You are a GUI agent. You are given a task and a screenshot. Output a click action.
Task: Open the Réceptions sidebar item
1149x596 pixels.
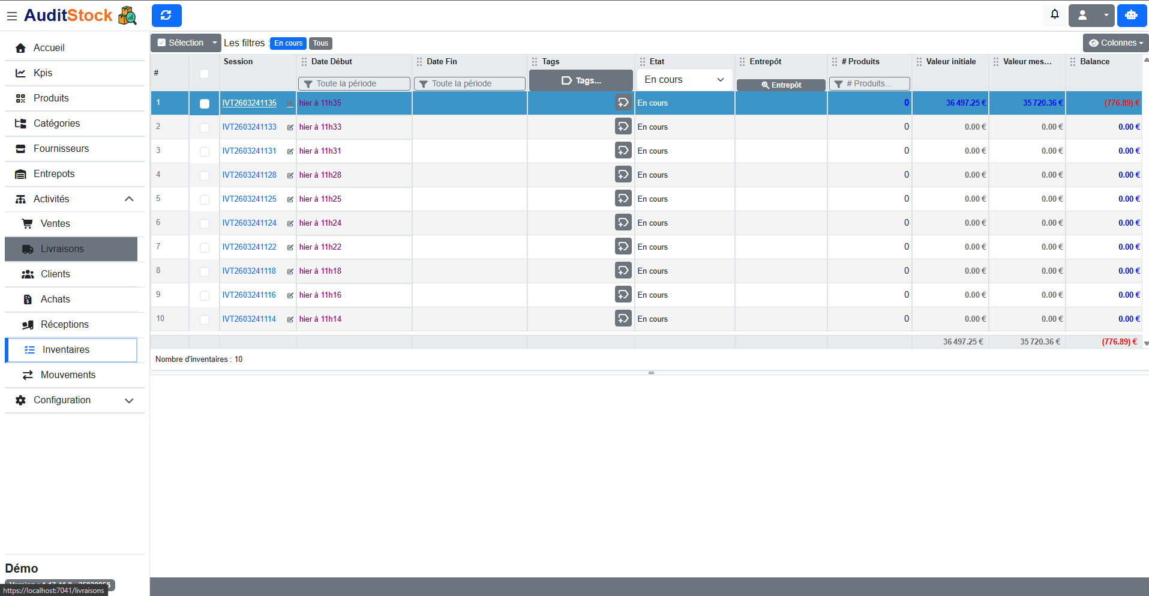[x=64, y=325]
